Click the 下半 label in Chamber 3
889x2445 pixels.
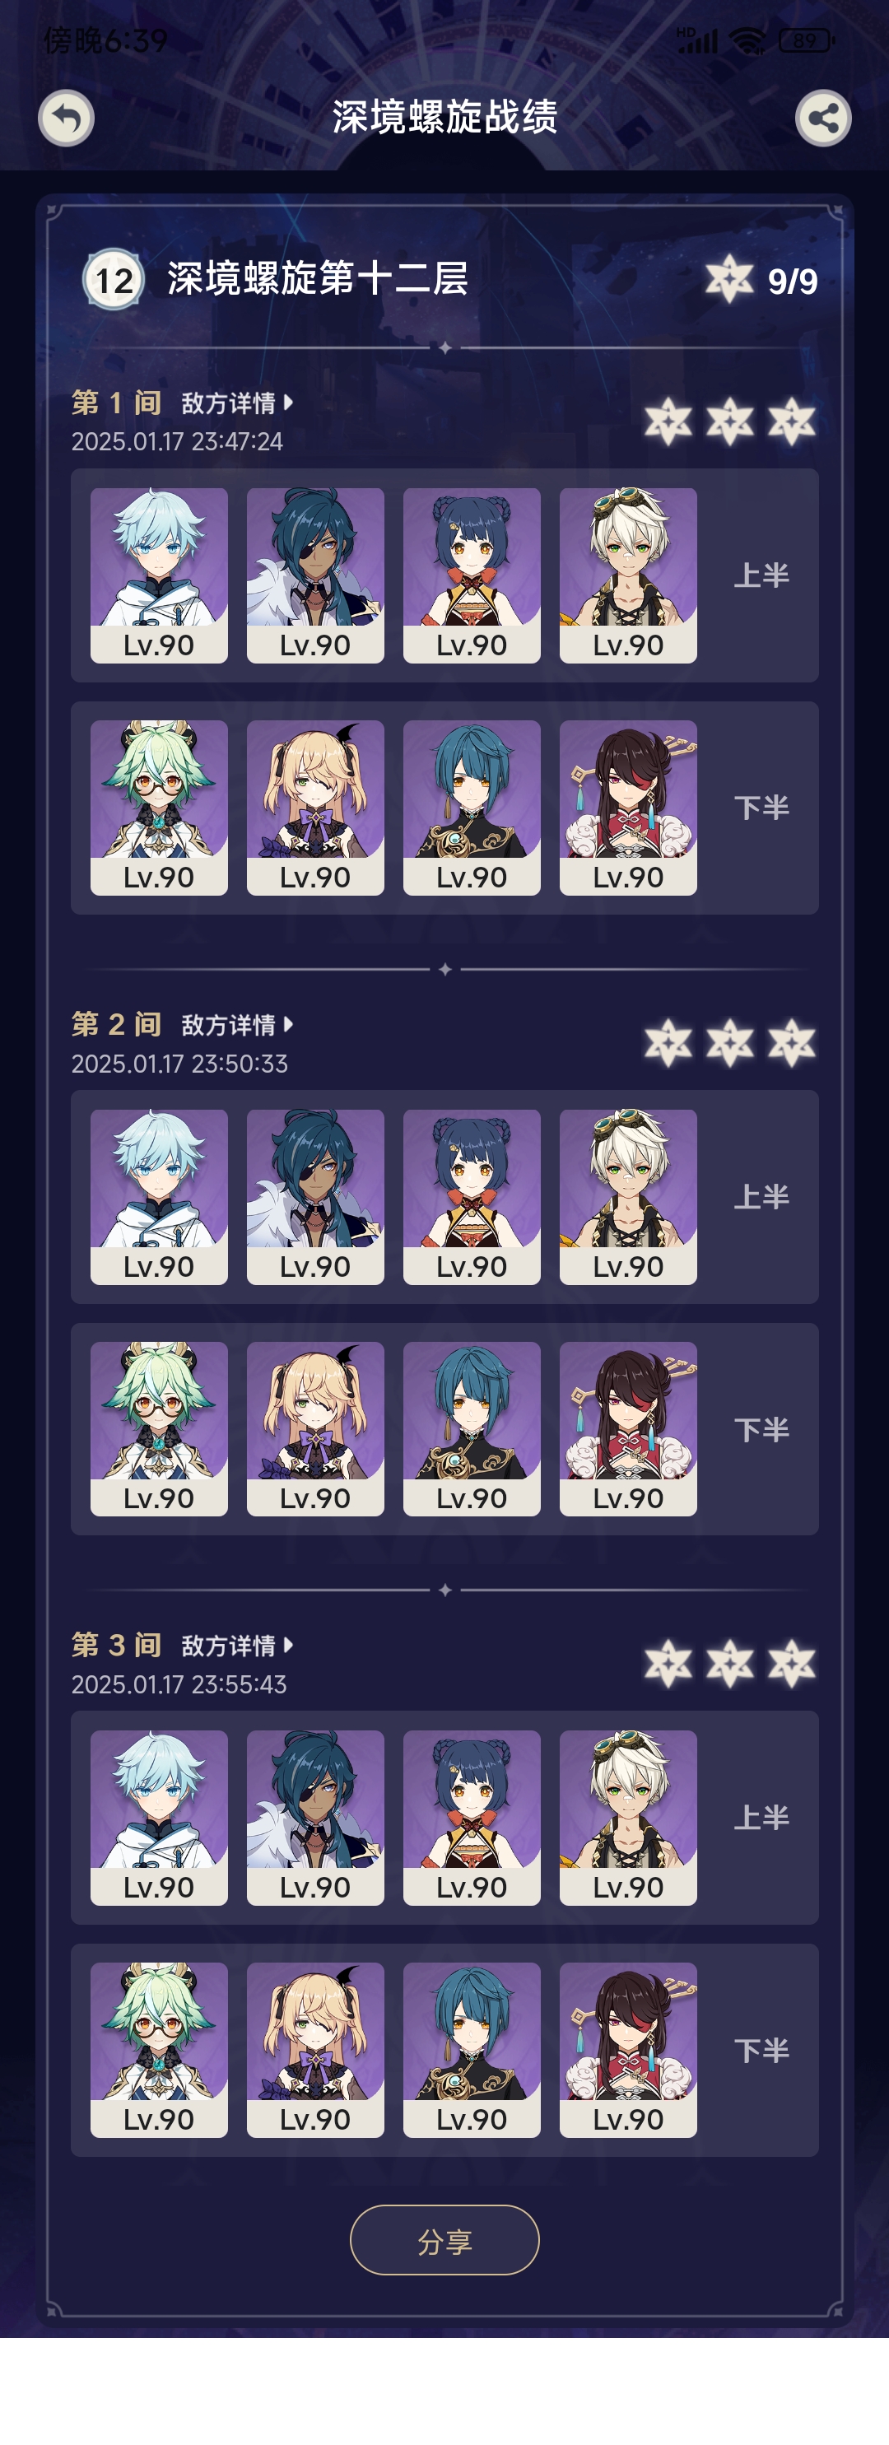(761, 2050)
